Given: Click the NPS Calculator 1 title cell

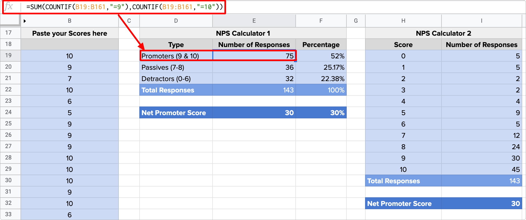Looking at the screenshot, I should pos(243,33).
